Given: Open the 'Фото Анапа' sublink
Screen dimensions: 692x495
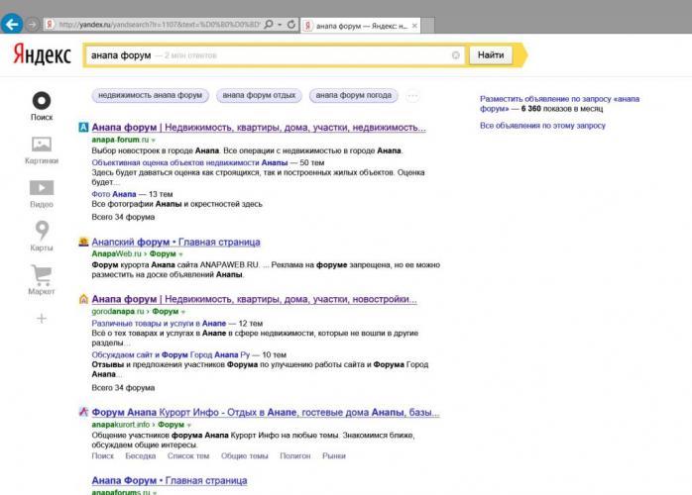Looking at the screenshot, I should click(114, 194).
